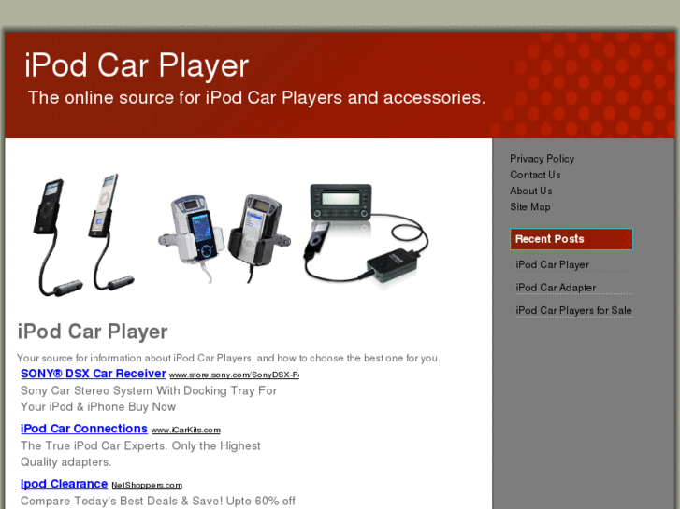Image resolution: width=680 pixels, height=509 pixels.
Task: Click the white gooseneck iPod nano holder image
Action: click(x=111, y=233)
